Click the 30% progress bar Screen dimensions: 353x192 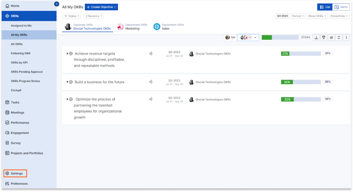click(x=301, y=82)
